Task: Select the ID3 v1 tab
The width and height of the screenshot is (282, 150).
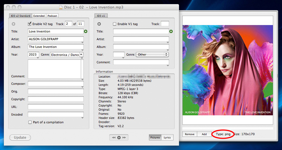Action: 101,16
